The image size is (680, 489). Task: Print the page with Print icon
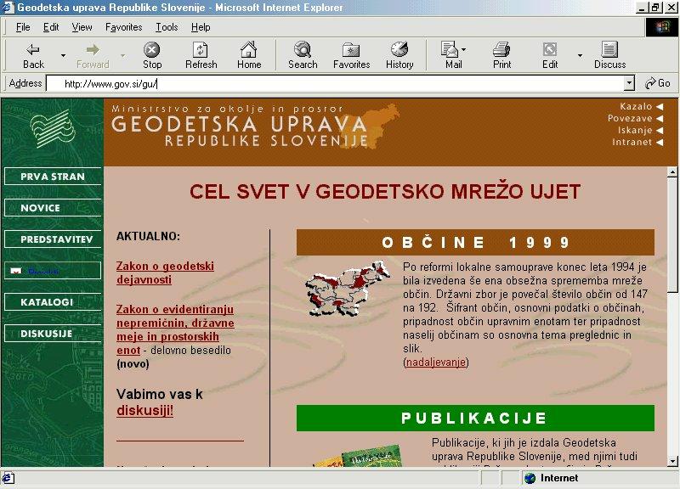501,49
